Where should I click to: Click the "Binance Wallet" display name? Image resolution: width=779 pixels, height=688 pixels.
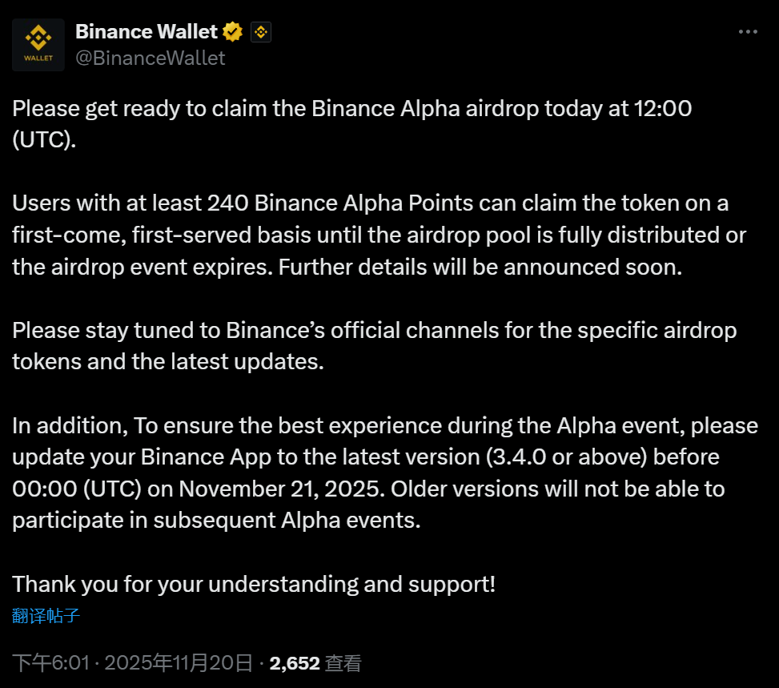click(x=146, y=32)
